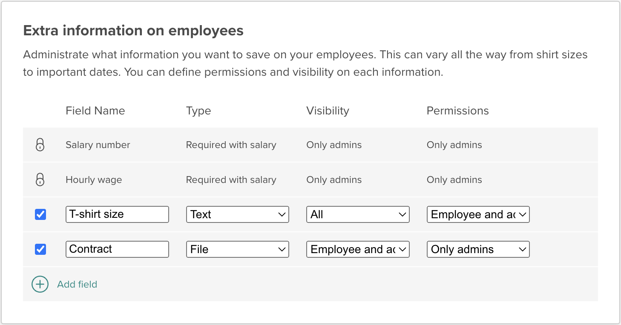The image size is (621, 325).
Task: Open the Visibility dropdown showing All
Action: 357,214
